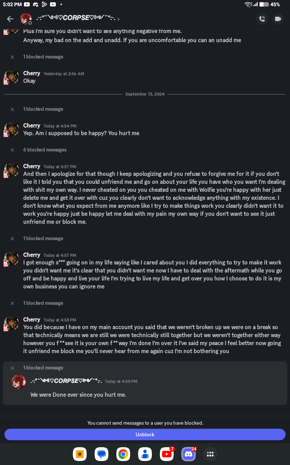290x465 pixels.
Task: Expand the chevron beside CORPSE username
Action: click(119, 19)
